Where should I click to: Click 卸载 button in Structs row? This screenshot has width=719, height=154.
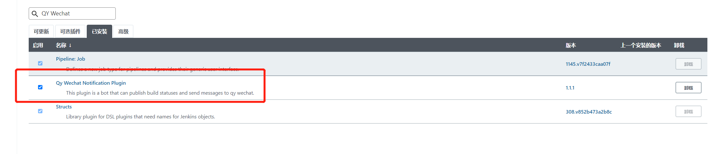tap(688, 112)
